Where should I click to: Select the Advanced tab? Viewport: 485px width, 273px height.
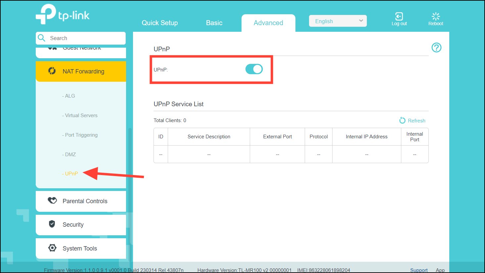(268, 23)
